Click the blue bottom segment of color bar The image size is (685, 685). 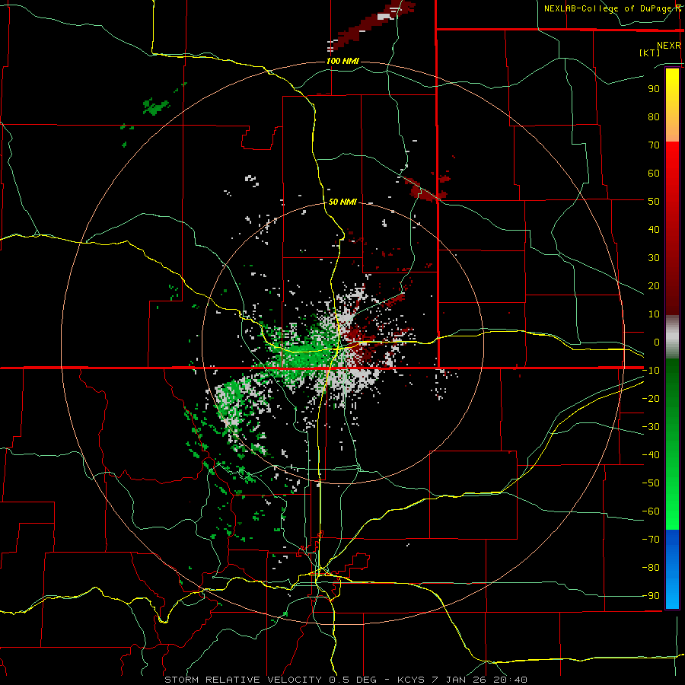click(x=672, y=569)
